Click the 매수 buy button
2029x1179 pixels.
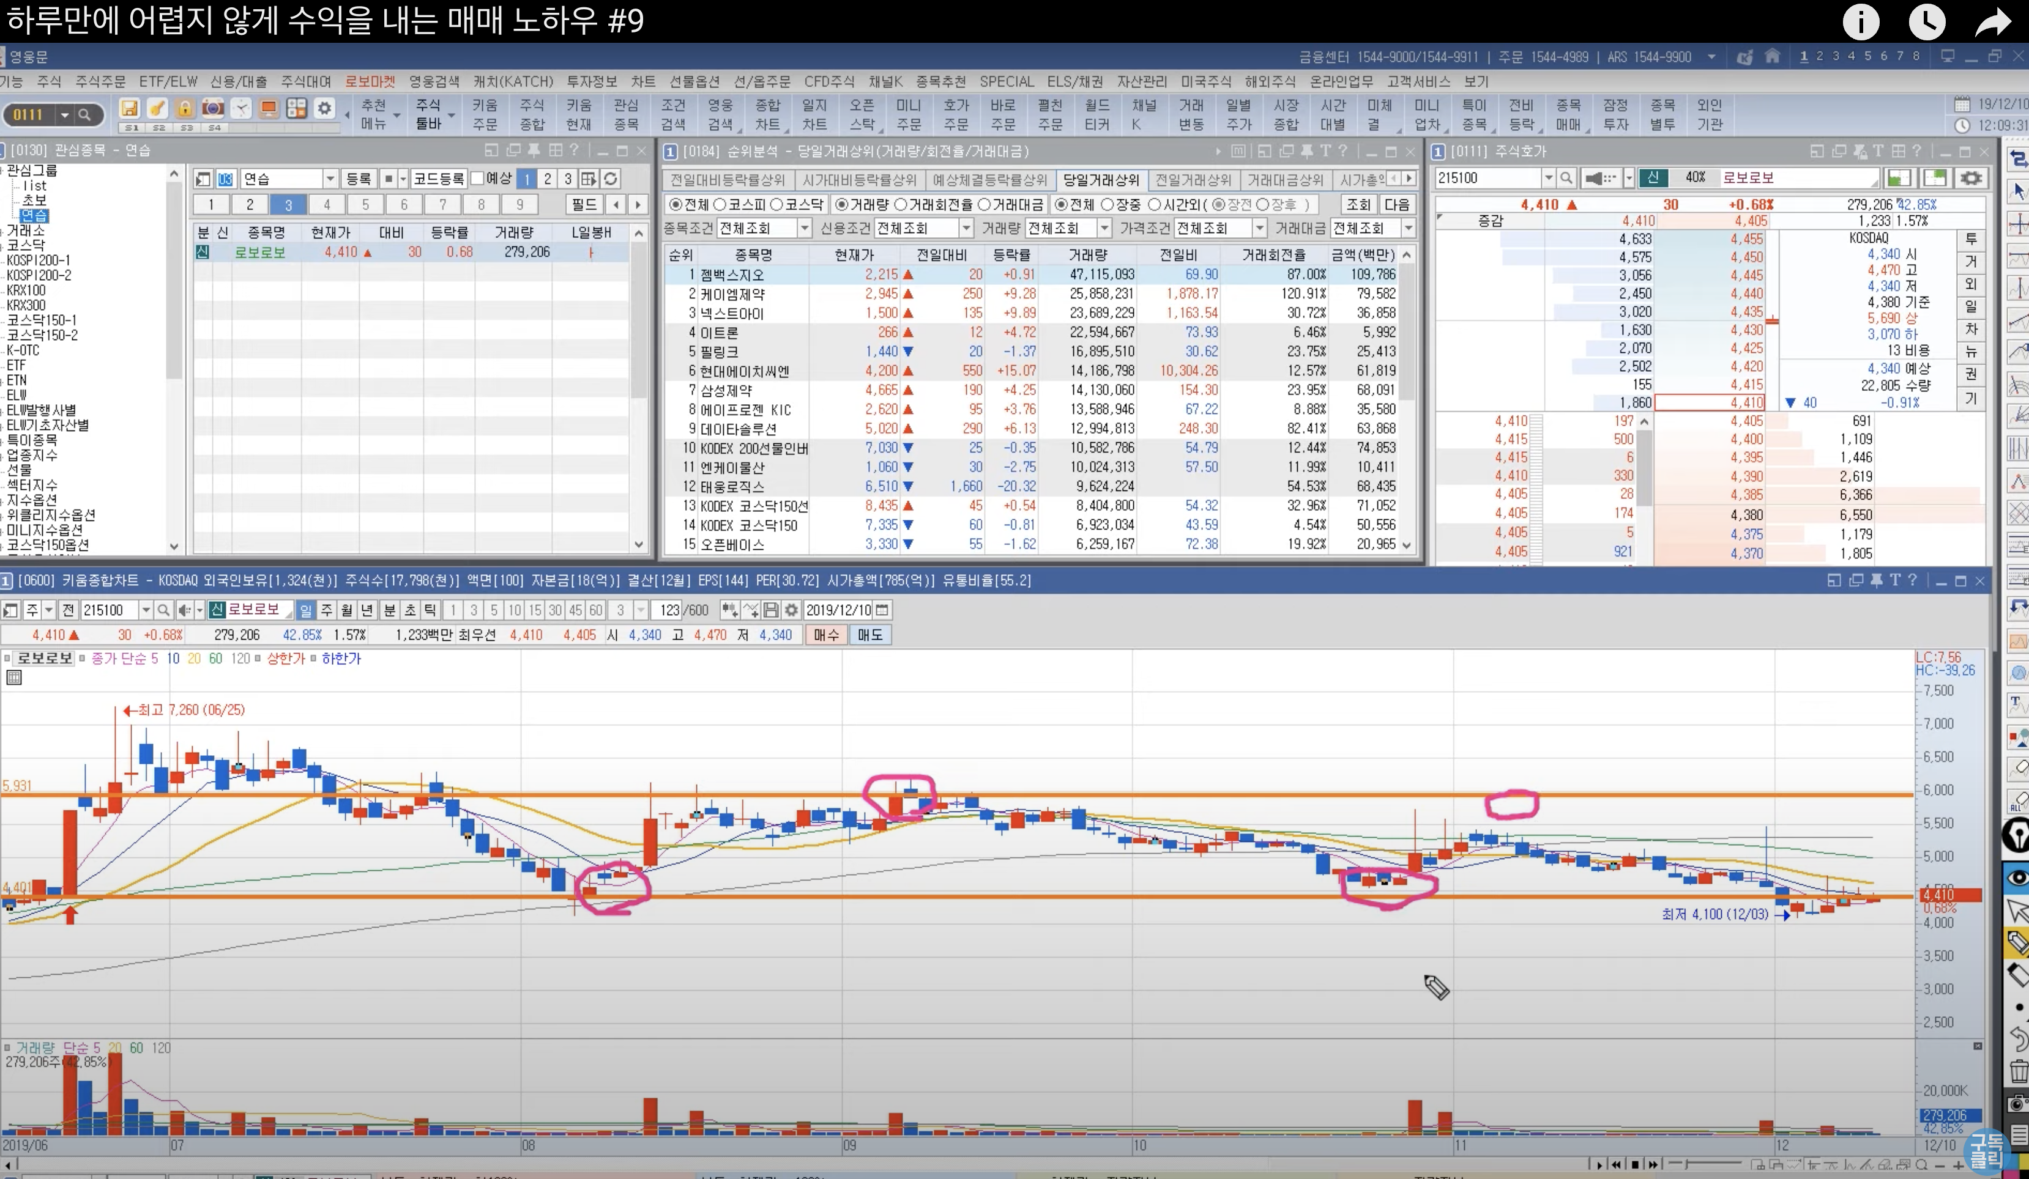point(825,635)
